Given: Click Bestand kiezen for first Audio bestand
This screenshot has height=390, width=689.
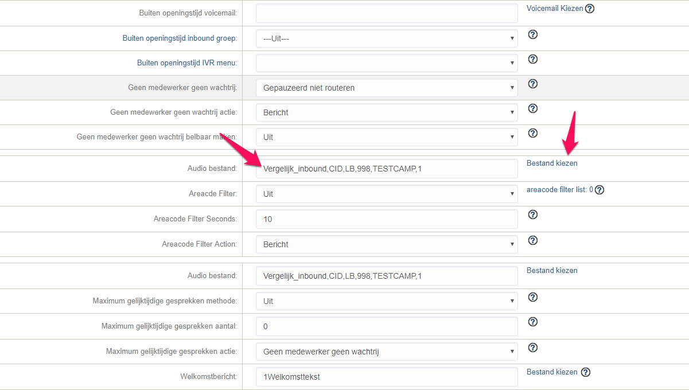Looking at the screenshot, I should (552, 163).
